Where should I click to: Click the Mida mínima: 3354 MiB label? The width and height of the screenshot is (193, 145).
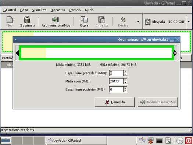73,65
